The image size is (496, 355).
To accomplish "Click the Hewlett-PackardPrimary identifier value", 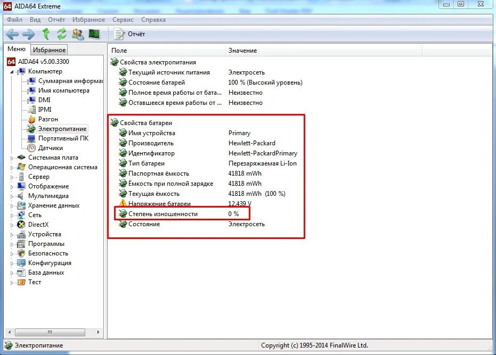I will (x=263, y=153).
